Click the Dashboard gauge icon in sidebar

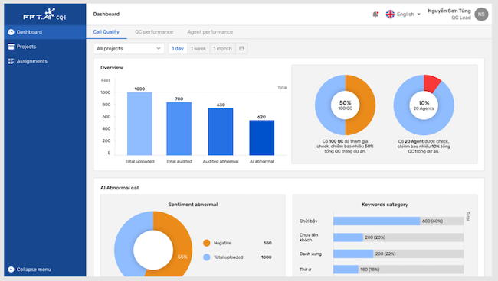click(11, 32)
